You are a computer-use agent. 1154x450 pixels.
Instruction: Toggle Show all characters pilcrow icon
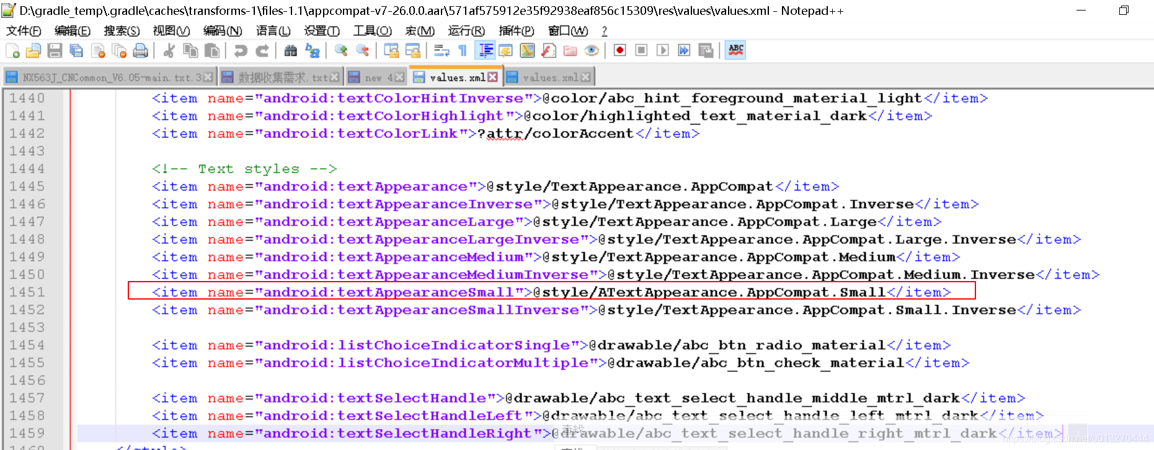pyautogui.click(x=463, y=51)
